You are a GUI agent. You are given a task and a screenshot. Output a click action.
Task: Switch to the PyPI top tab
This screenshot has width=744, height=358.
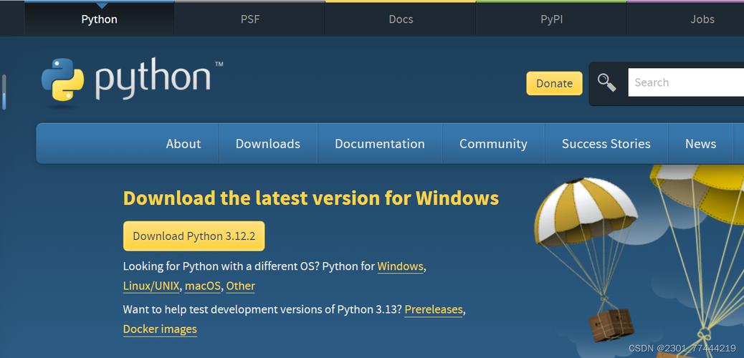point(551,19)
